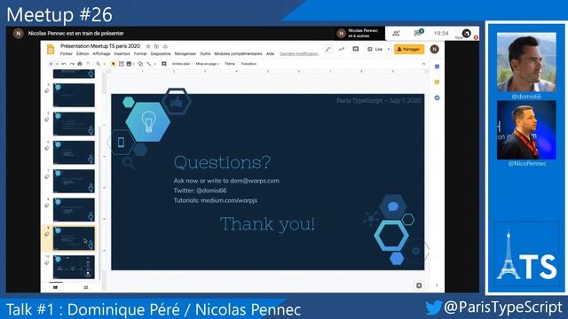Image resolution: width=568 pixels, height=319 pixels.
Task: Click the Meet user avatar beside 19:34
Action: (466, 34)
